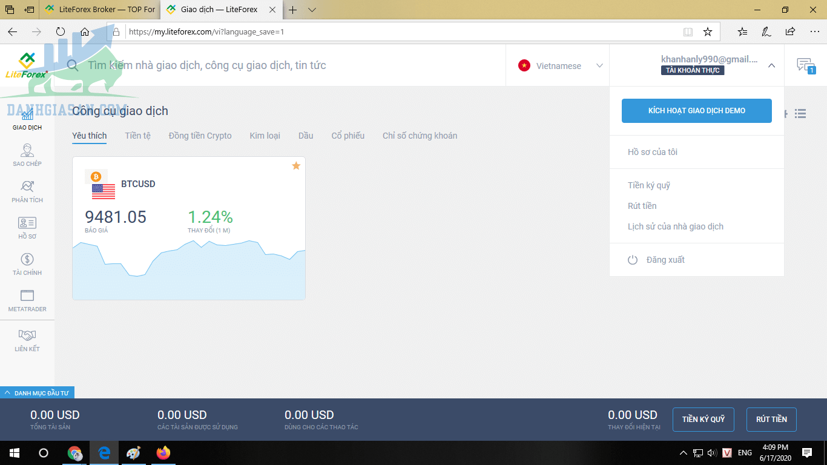
Task: Open the Tài Chính finance dollar icon
Action: coord(27,263)
